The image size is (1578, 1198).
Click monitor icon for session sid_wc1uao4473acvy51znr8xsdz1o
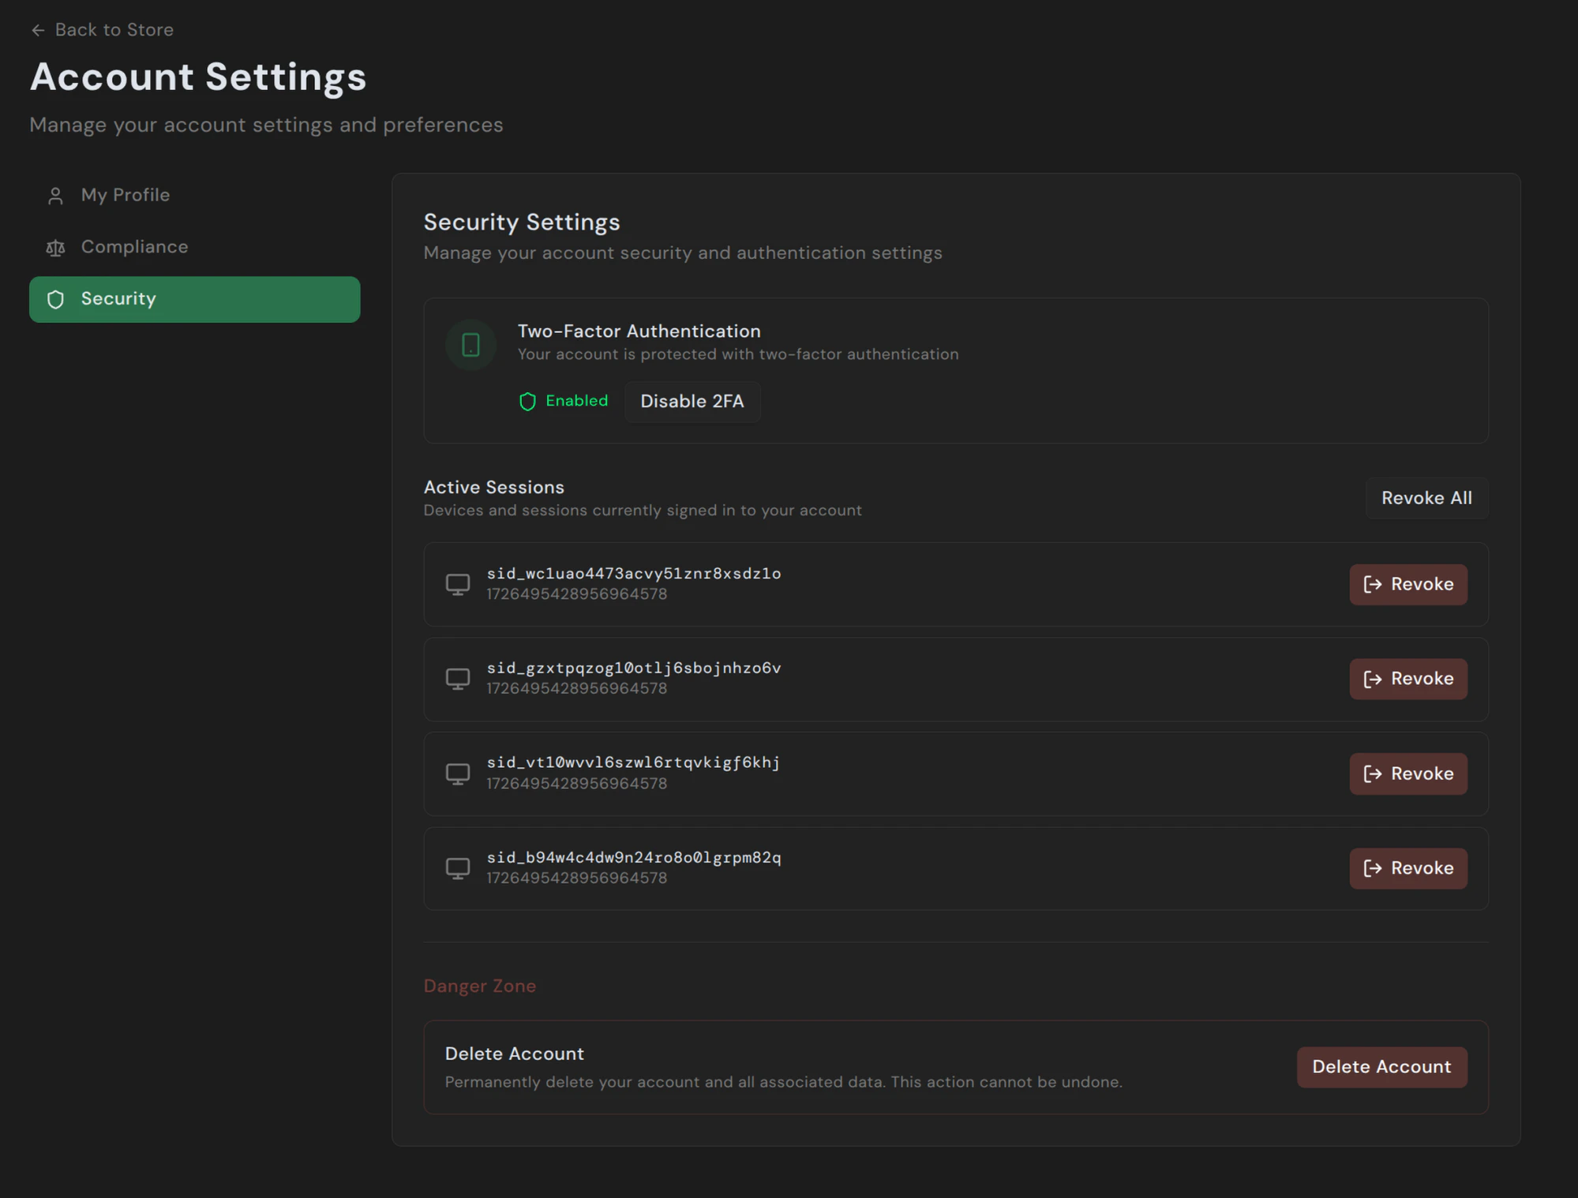(458, 584)
